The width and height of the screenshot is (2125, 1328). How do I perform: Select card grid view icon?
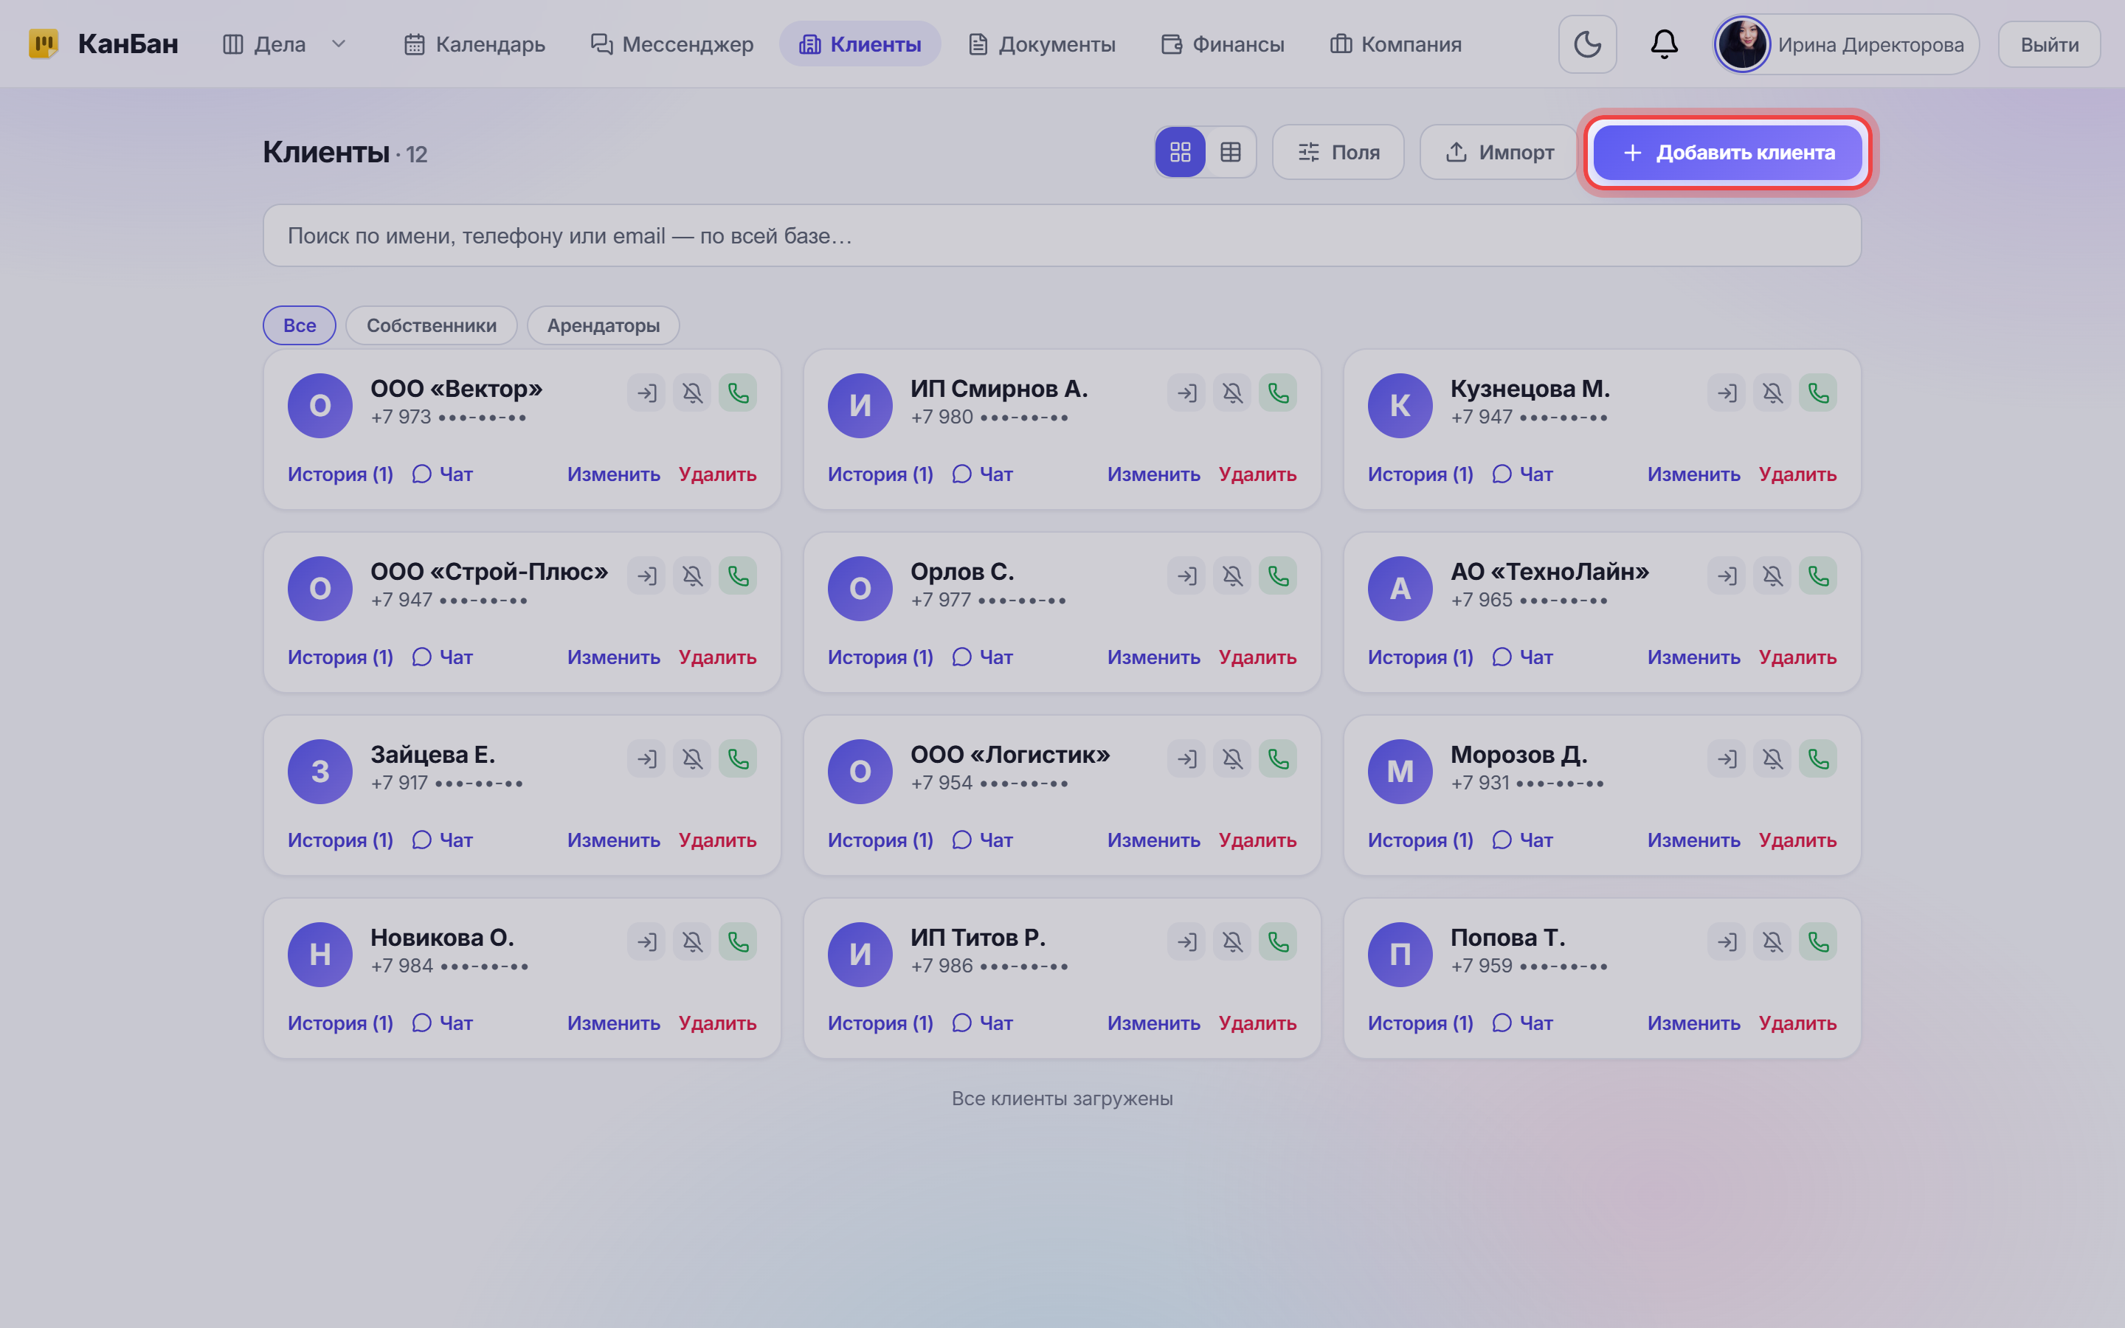(1180, 152)
